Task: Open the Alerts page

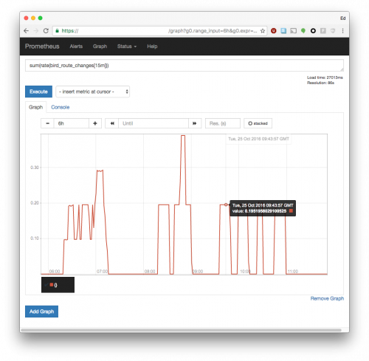Action: (x=76, y=47)
